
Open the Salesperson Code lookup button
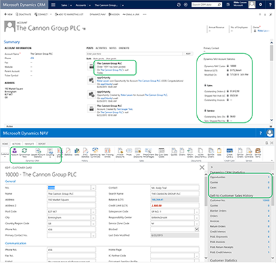click(x=197, y=212)
